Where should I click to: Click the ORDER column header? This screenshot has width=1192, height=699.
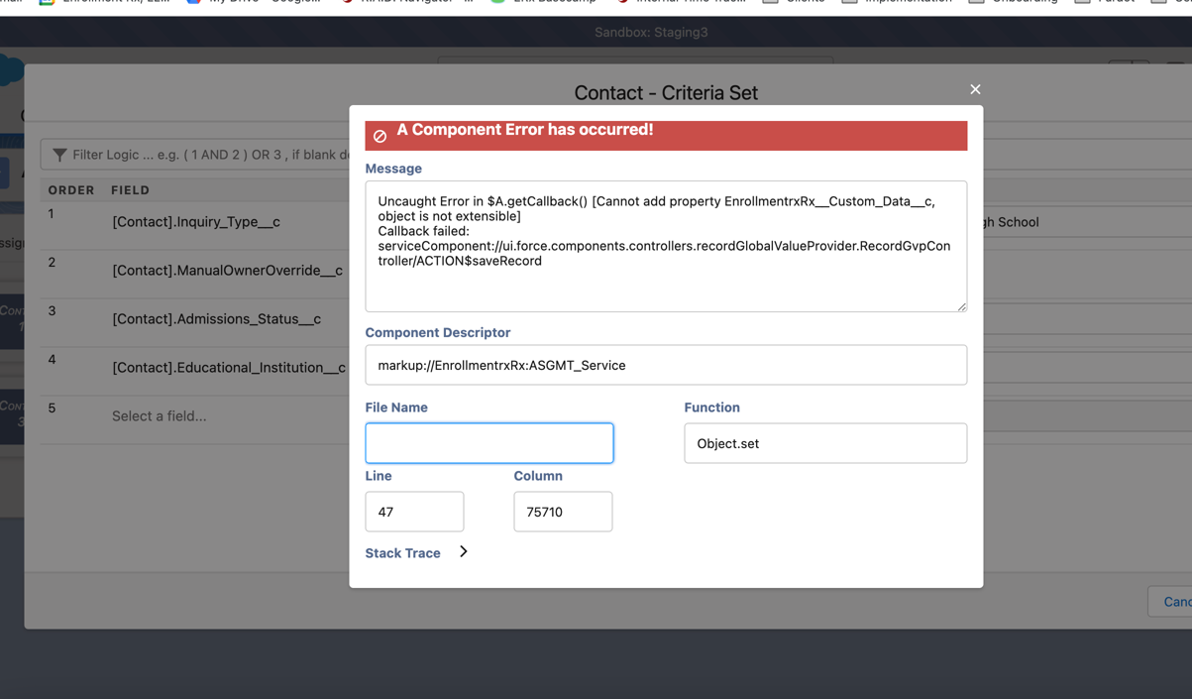coord(71,190)
